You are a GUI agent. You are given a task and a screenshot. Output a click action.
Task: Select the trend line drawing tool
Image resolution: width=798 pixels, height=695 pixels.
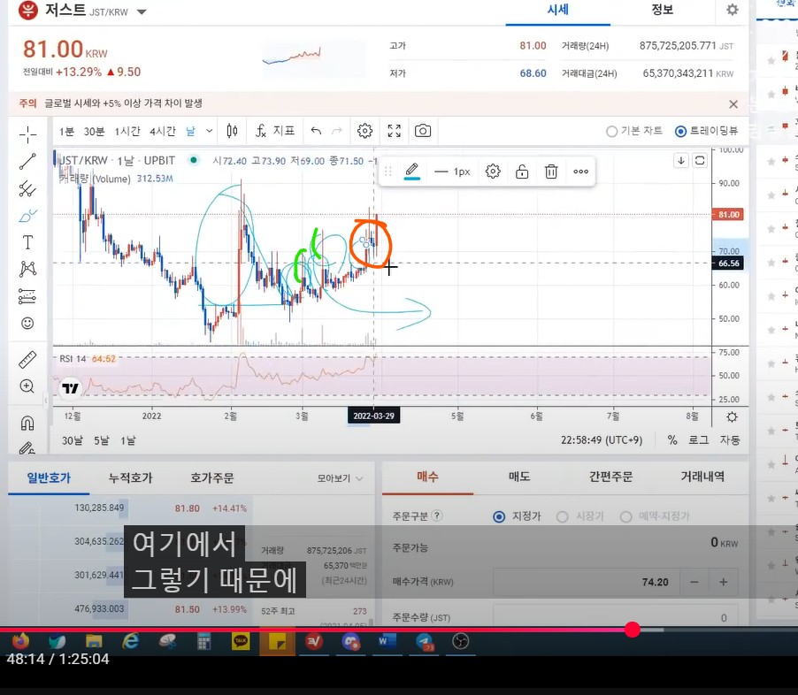tap(27, 162)
